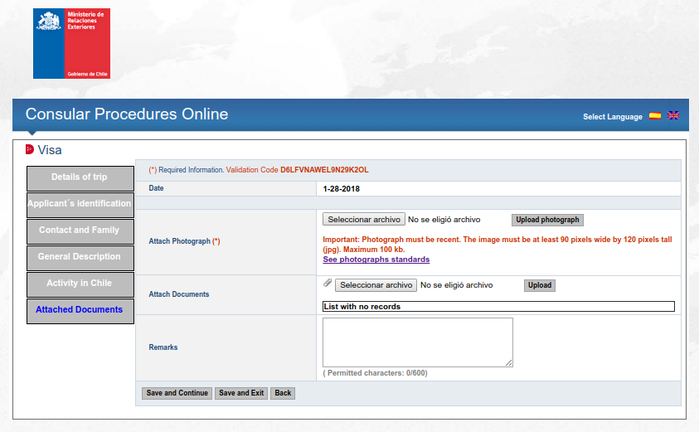Open the Details of trip tab
699x432 pixels.
[80, 178]
